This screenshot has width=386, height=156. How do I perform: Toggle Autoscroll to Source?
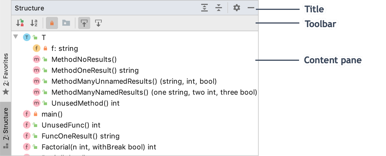click(x=84, y=23)
